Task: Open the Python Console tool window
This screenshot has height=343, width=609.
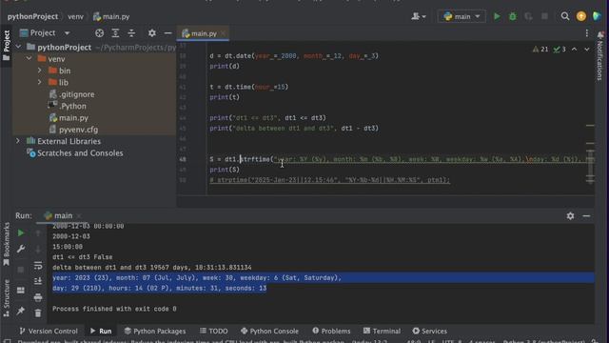Action: tap(269, 331)
